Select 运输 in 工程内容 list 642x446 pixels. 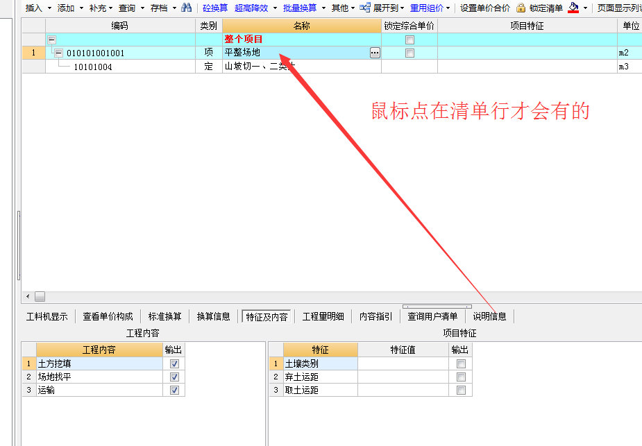(x=99, y=390)
